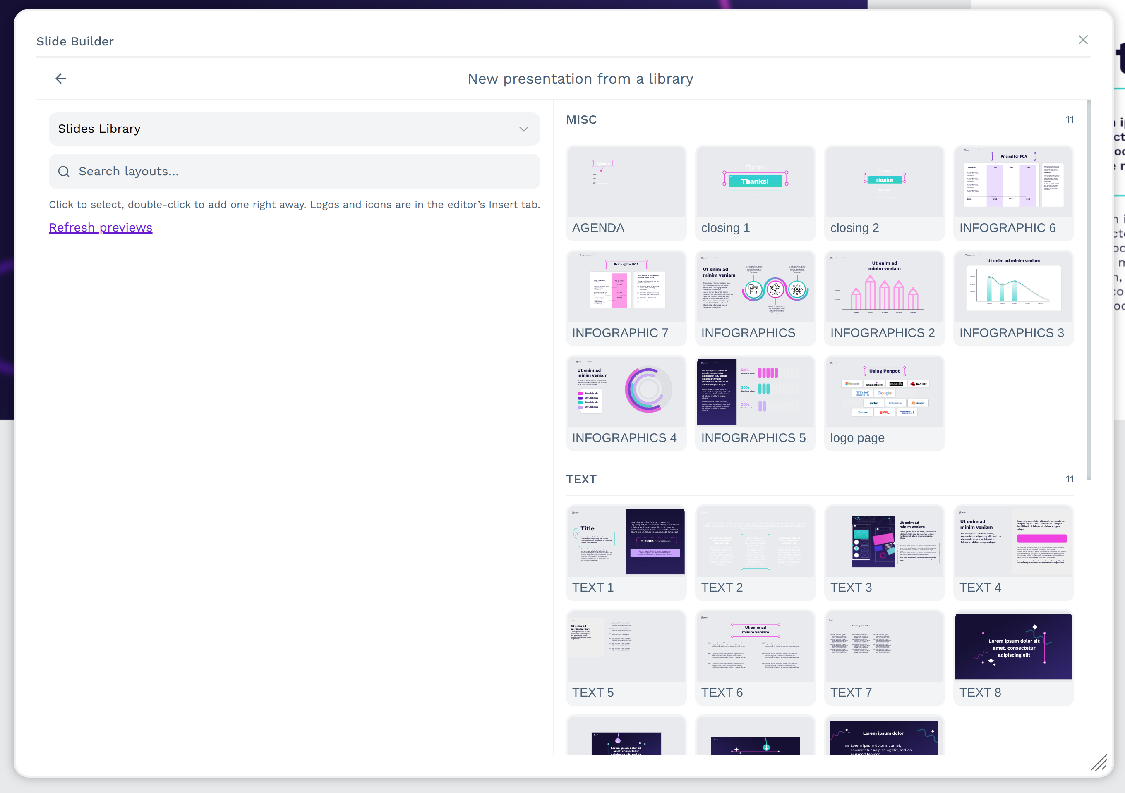This screenshot has height=793, width=1125.
Task: Choose the INFOGRAPHICS 5 layout
Action: tap(755, 403)
